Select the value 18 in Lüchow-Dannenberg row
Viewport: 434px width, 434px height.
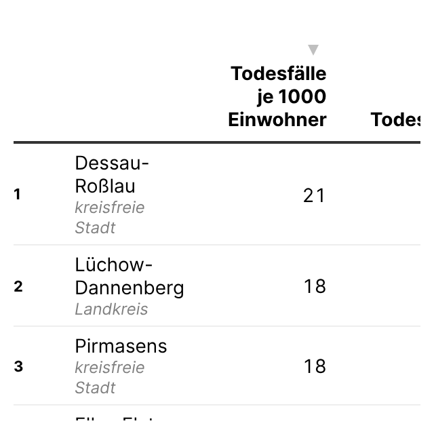(x=315, y=286)
